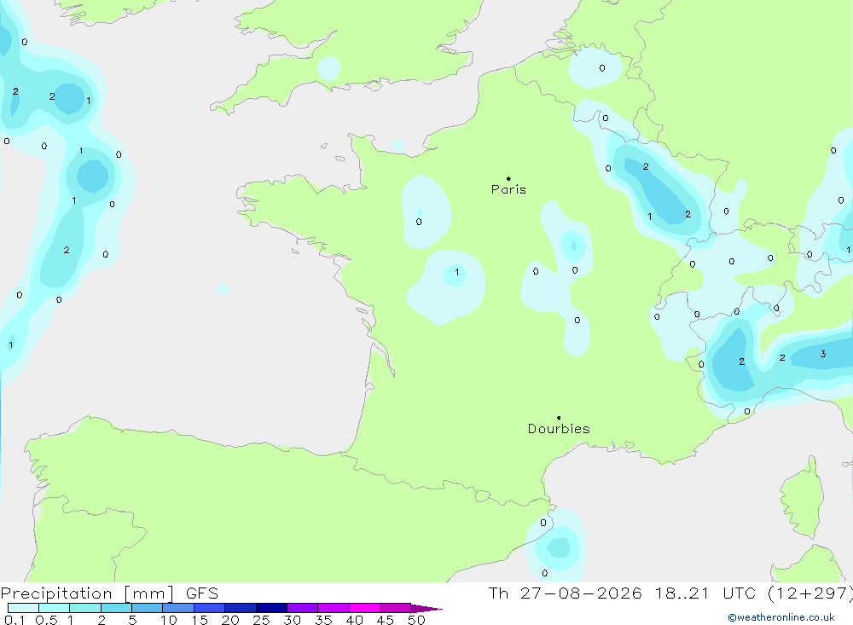The image size is (853, 625).
Task: Open the weatheronline.co.uk copyright link
Action: [780, 617]
